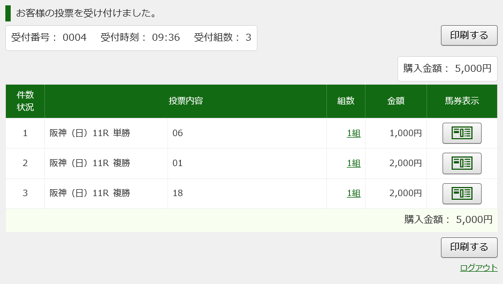The height and width of the screenshot is (284, 503).
Task: Select the 阪神（日）11R 単勝 cell
Action: point(106,133)
